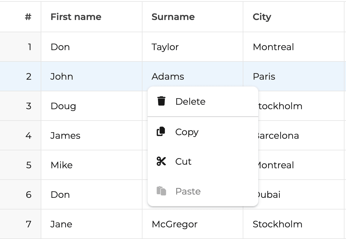Click the City column header
This screenshot has height=239, width=346.
294,17
